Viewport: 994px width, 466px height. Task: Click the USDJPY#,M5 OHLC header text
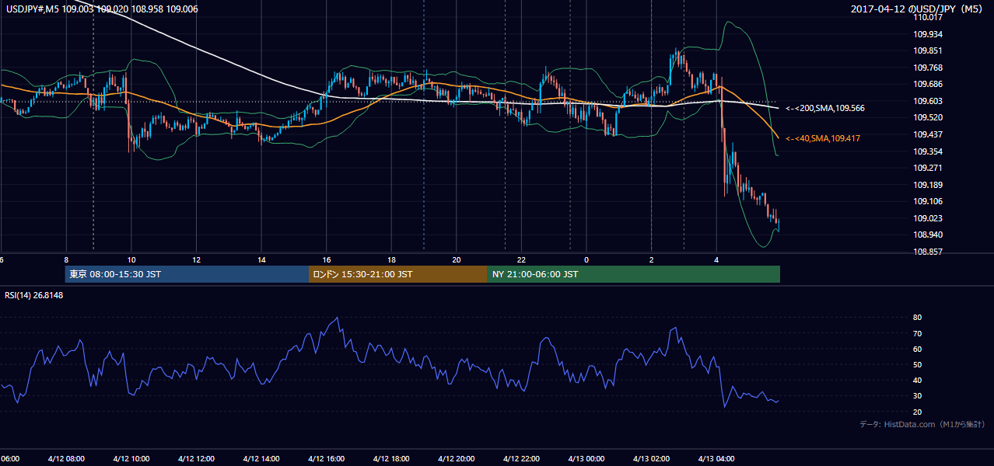pos(103,9)
